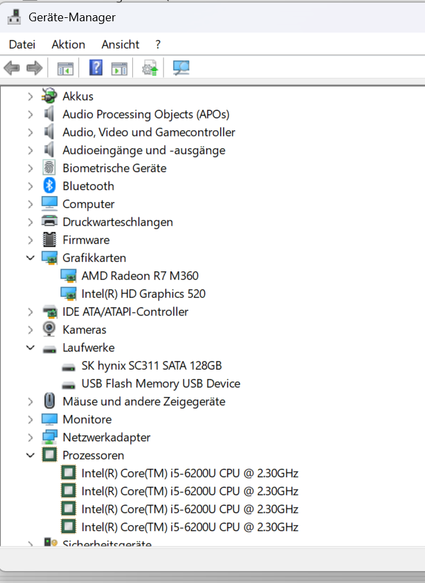425x583 pixels.
Task: Click the Biometrische Geräte fingerprint icon
Action: (x=49, y=168)
